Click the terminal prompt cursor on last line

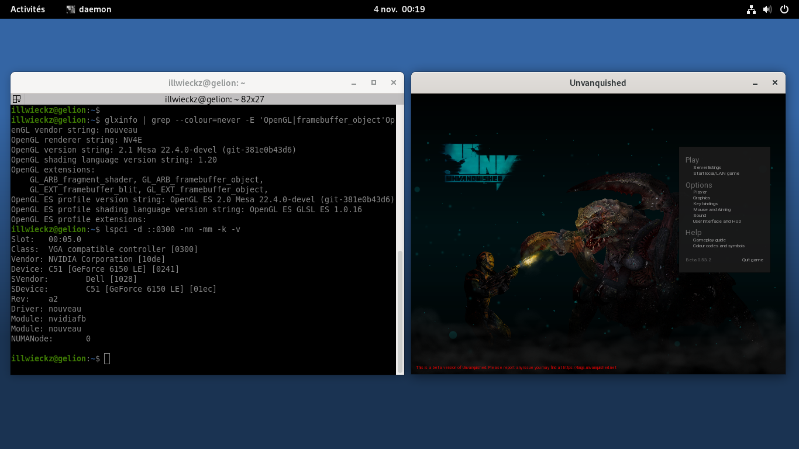click(107, 358)
